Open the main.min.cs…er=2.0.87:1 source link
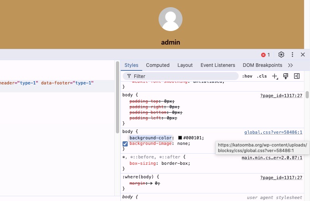 click(272, 158)
